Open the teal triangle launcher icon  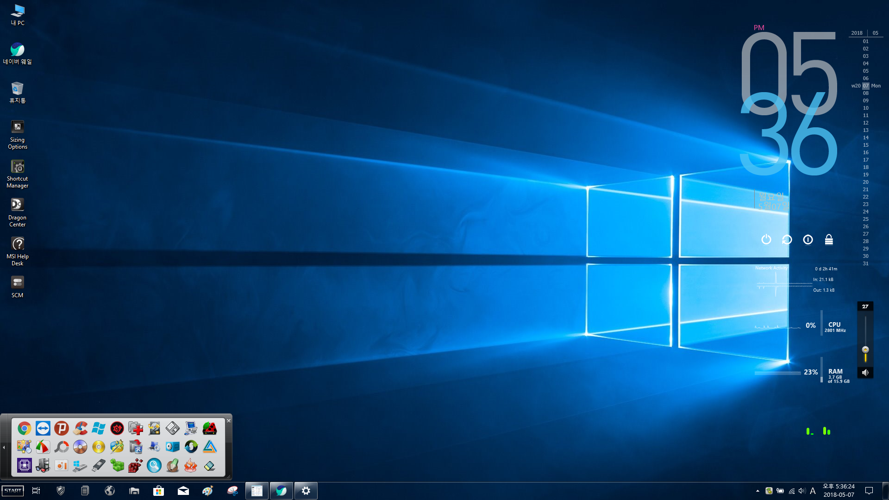210,447
